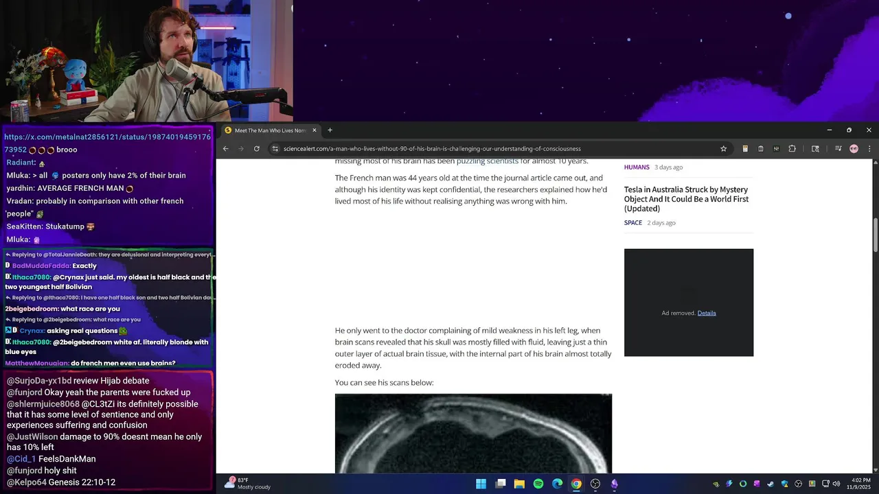Click the 'what race are you' chat message by 2beigebedroom
The height and width of the screenshot is (494, 879).
click(62, 309)
